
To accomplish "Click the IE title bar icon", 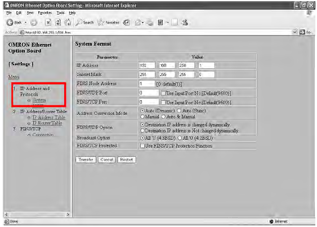I will (7, 5).
